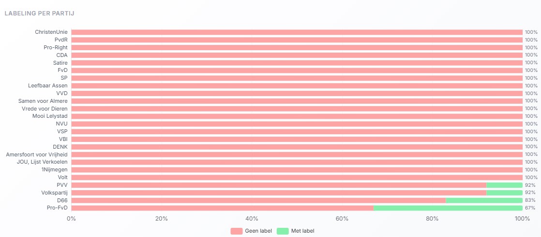541x237 pixels.
Task: Click the DENK party label
Action: (60, 147)
